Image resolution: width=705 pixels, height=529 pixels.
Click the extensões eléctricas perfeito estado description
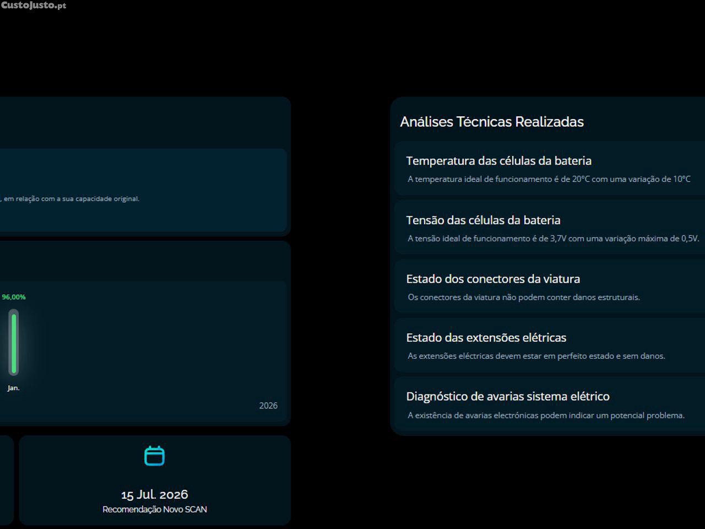[536, 356]
